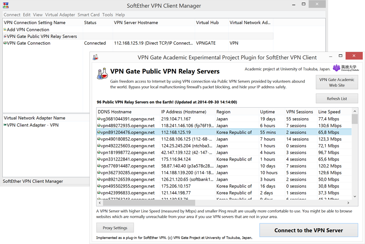Image resolution: width=365 pixels, height=244 pixels.
Task: Click server list horizontal scroll left arrow
Action: (x=99, y=203)
